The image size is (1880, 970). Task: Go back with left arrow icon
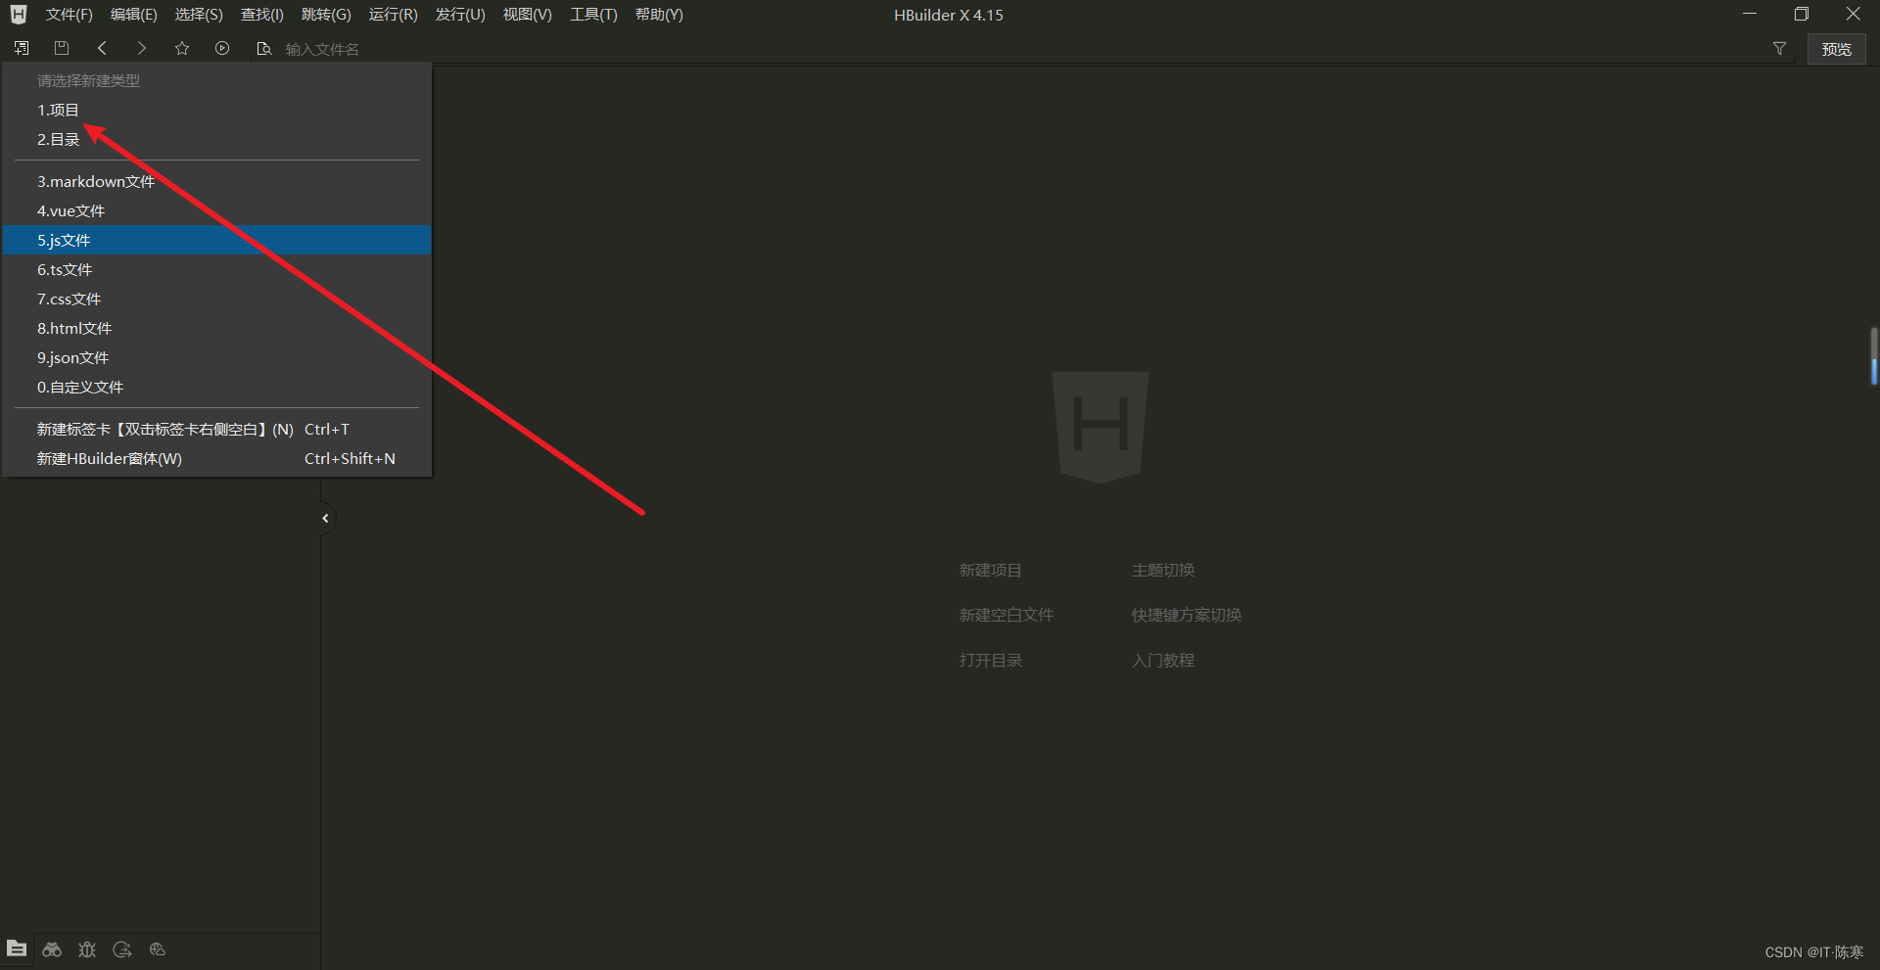tap(102, 48)
